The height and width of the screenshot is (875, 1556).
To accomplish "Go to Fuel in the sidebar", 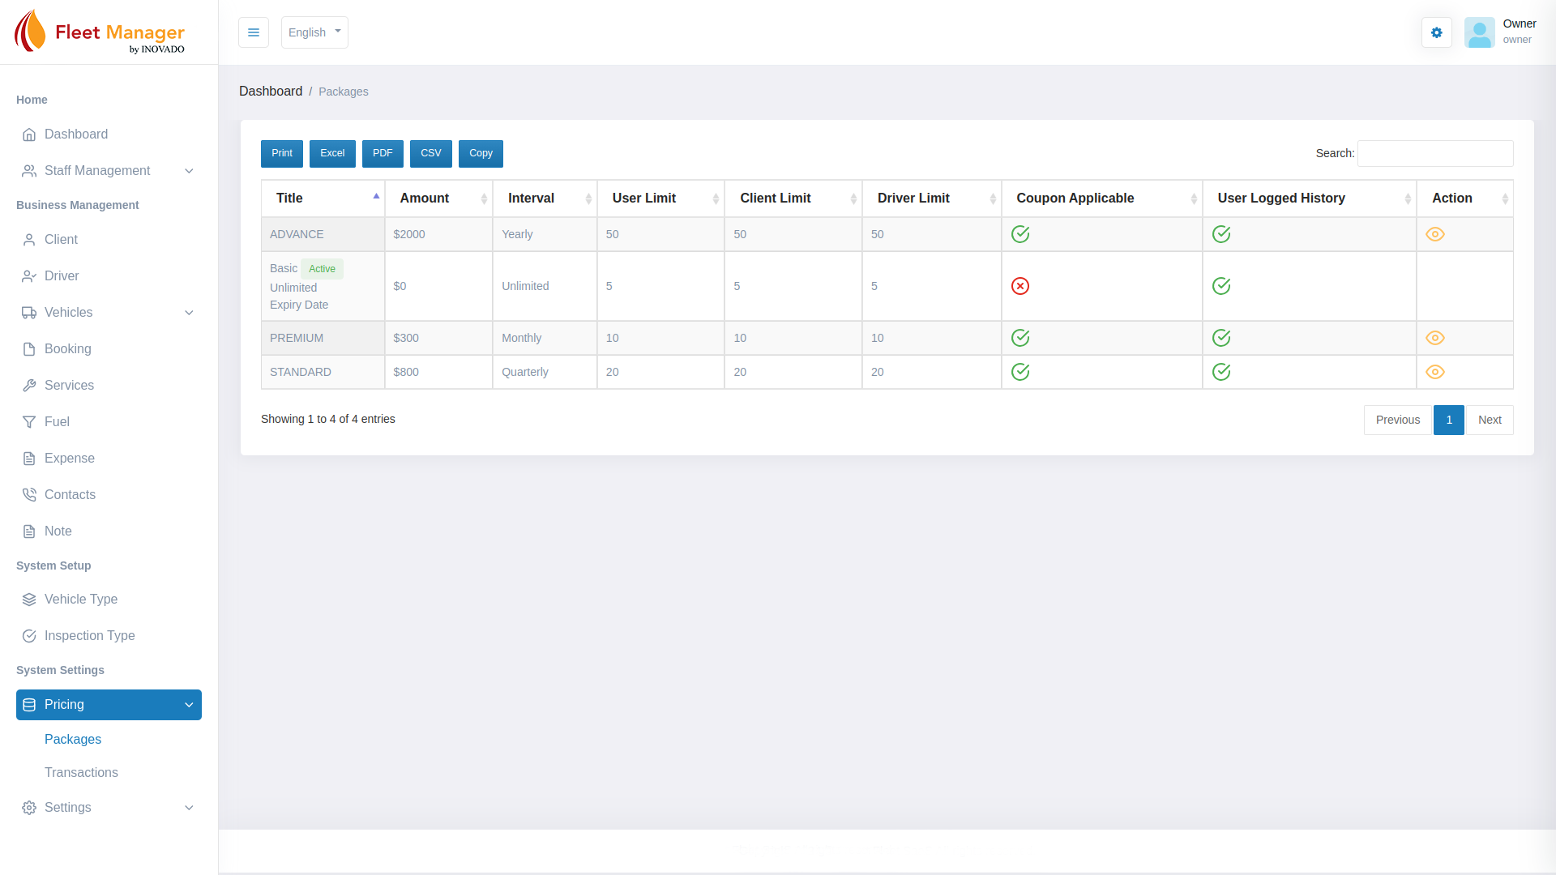I will pyautogui.click(x=57, y=422).
